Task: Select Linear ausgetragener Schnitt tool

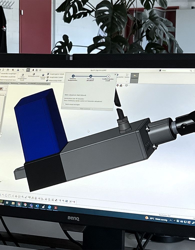Action: click(22, 77)
